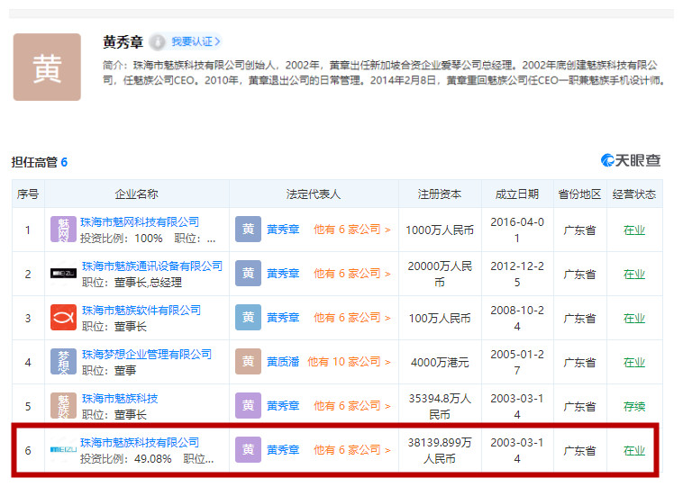Open 珠海梦想企业管理有限公司 company link
Viewport: 683px width, 496px height.
pyautogui.click(x=147, y=354)
